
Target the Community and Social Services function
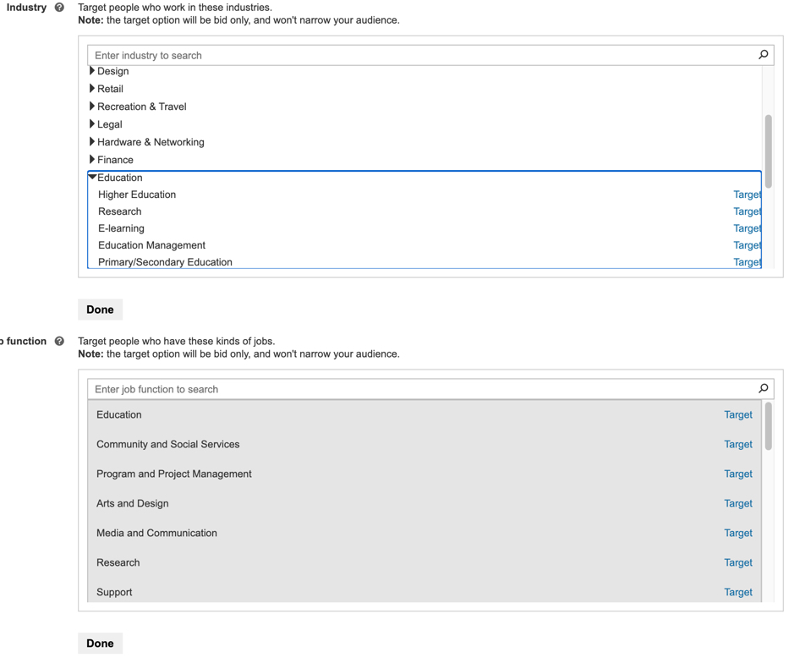pyautogui.click(x=737, y=444)
